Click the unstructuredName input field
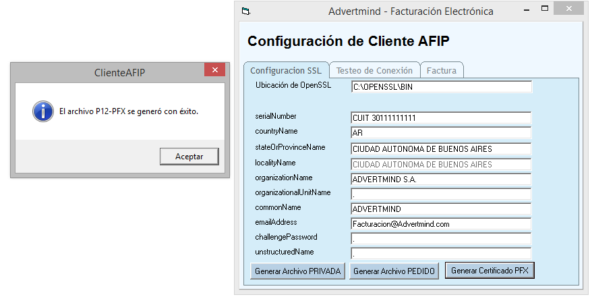Viewport: 590px width, 297px height. pos(441,253)
